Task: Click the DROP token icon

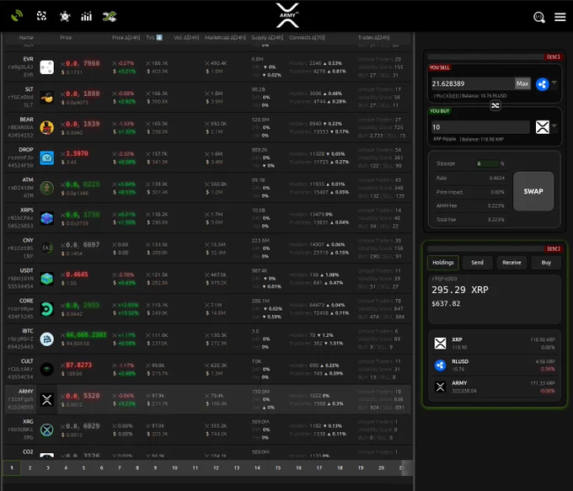Action: coord(47,157)
